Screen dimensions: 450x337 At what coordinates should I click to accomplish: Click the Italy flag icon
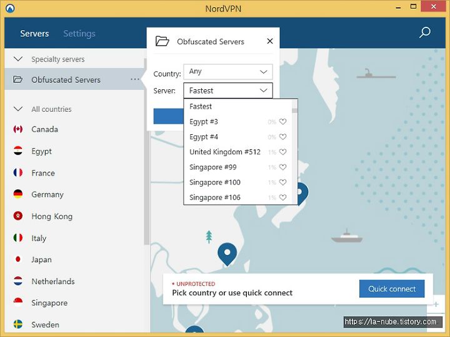(18, 238)
